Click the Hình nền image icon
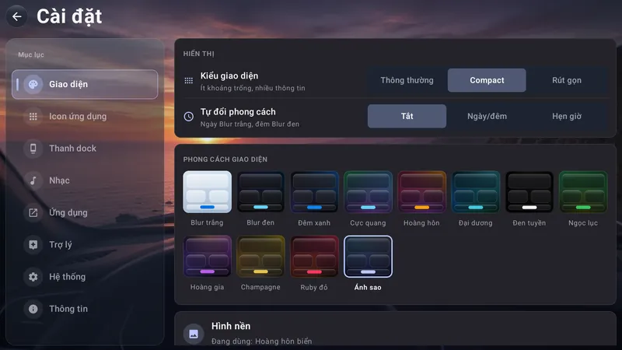 point(194,334)
